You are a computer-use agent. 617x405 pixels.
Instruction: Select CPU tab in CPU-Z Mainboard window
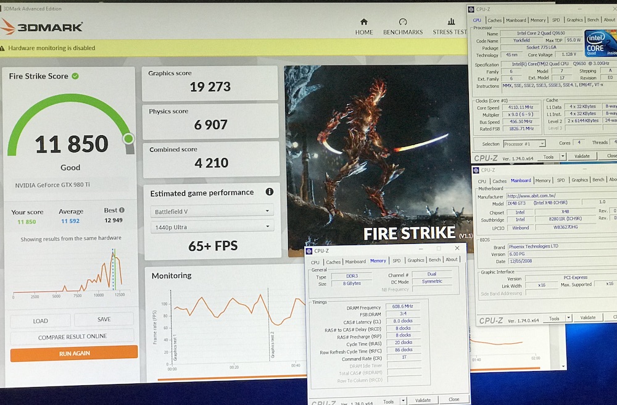[482, 181]
